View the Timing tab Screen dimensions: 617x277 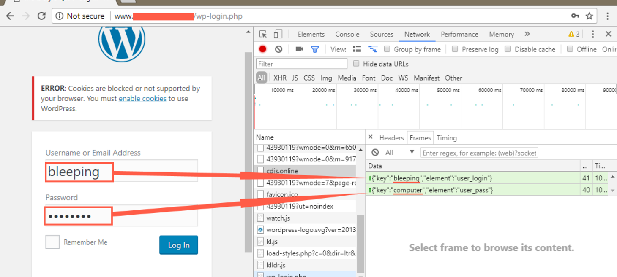pos(447,138)
